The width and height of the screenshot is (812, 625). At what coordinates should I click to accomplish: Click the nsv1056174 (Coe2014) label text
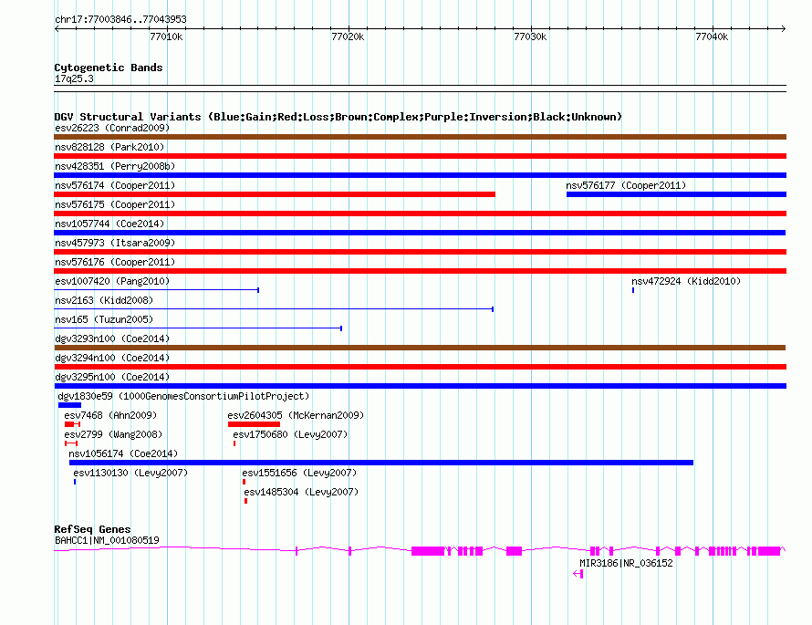(123, 453)
